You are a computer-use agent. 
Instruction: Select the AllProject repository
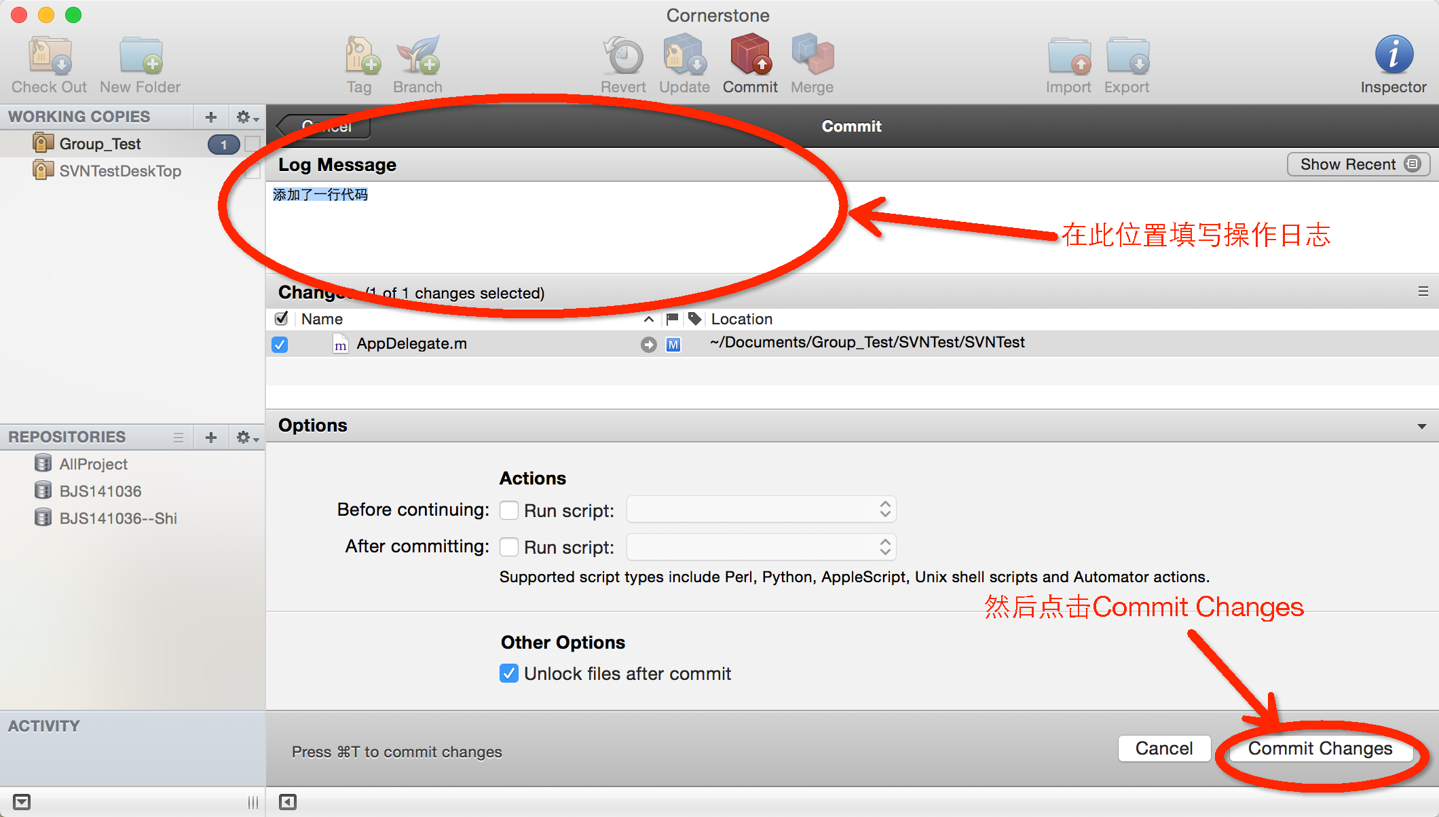pos(94,464)
